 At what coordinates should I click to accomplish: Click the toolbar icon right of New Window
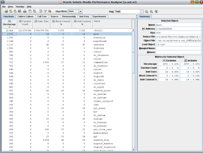pos(34,11)
